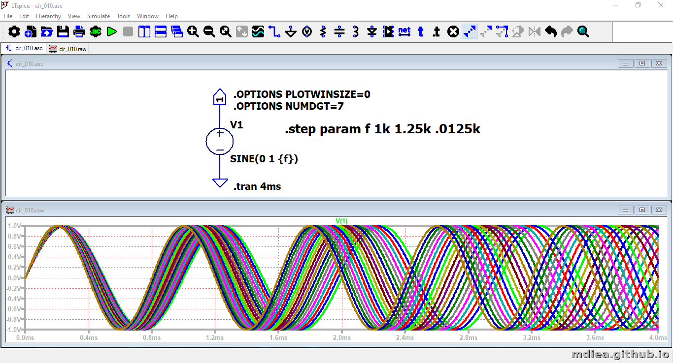Screen dimensions: 673x363
Task: Open Configure Analysis (.ac gear) icon
Action: [96, 32]
